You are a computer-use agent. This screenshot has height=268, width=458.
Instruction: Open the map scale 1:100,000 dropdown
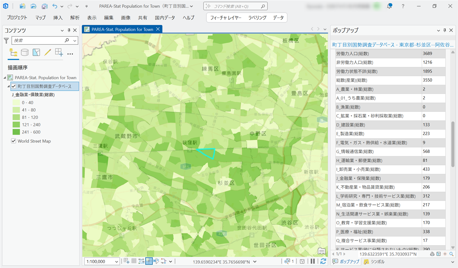tap(117, 261)
